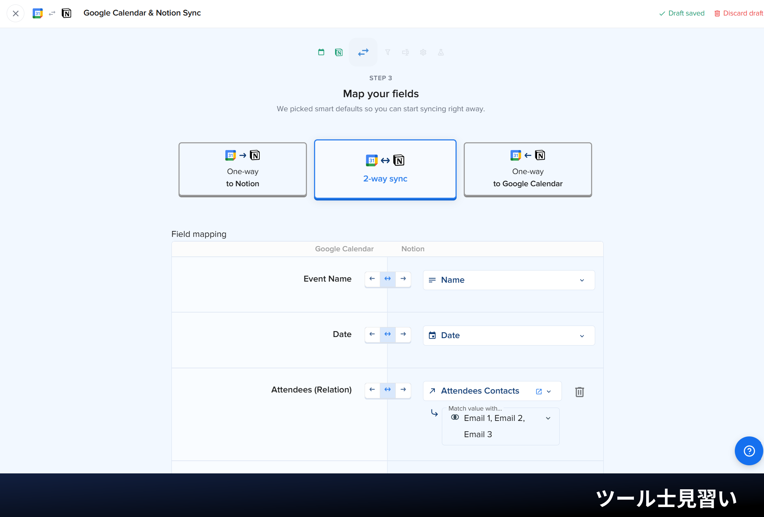Set Date field to sync left only
This screenshot has width=764, height=517.
pyautogui.click(x=372, y=334)
